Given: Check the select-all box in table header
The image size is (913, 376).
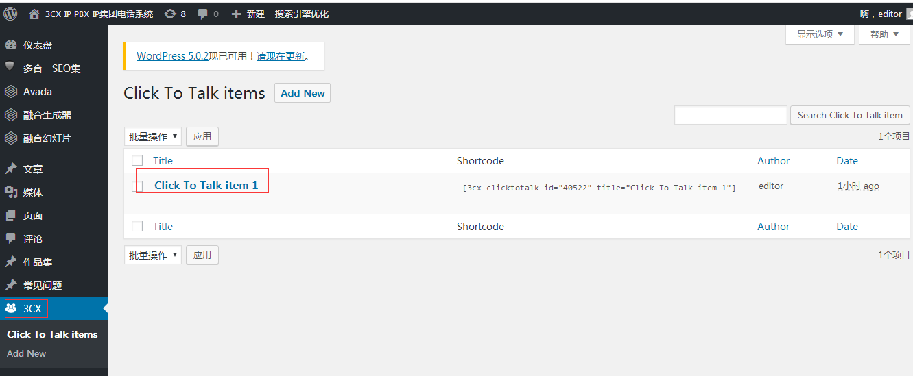Looking at the screenshot, I should [137, 160].
